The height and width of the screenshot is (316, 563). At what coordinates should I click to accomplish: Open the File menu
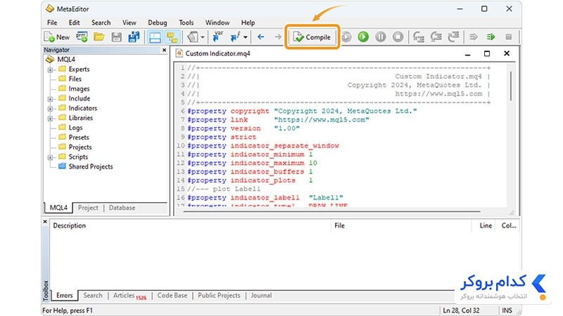point(52,22)
